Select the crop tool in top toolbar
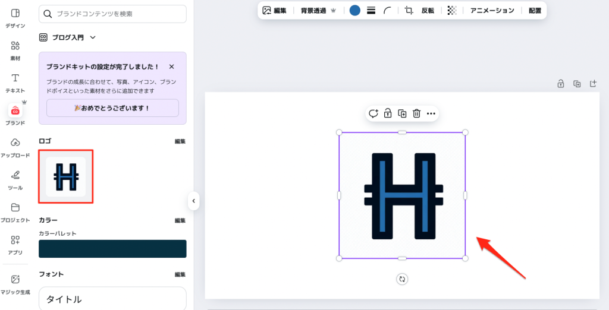 tap(409, 10)
